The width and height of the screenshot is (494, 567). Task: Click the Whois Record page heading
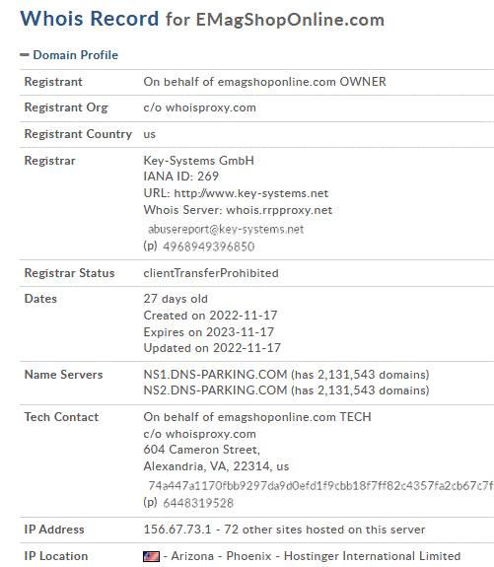pos(202,19)
